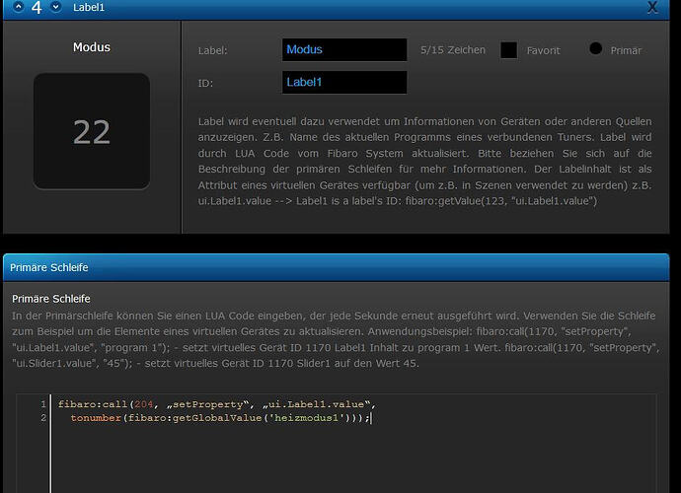Click the preview tile showing 22
Viewport: 681px width, 493px height.
coord(92,131)
